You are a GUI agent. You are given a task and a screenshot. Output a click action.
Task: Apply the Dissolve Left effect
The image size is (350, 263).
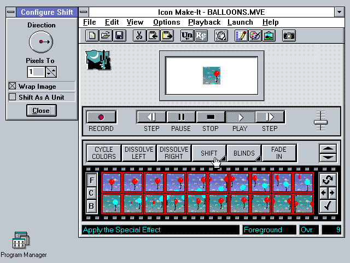[139, 153]
